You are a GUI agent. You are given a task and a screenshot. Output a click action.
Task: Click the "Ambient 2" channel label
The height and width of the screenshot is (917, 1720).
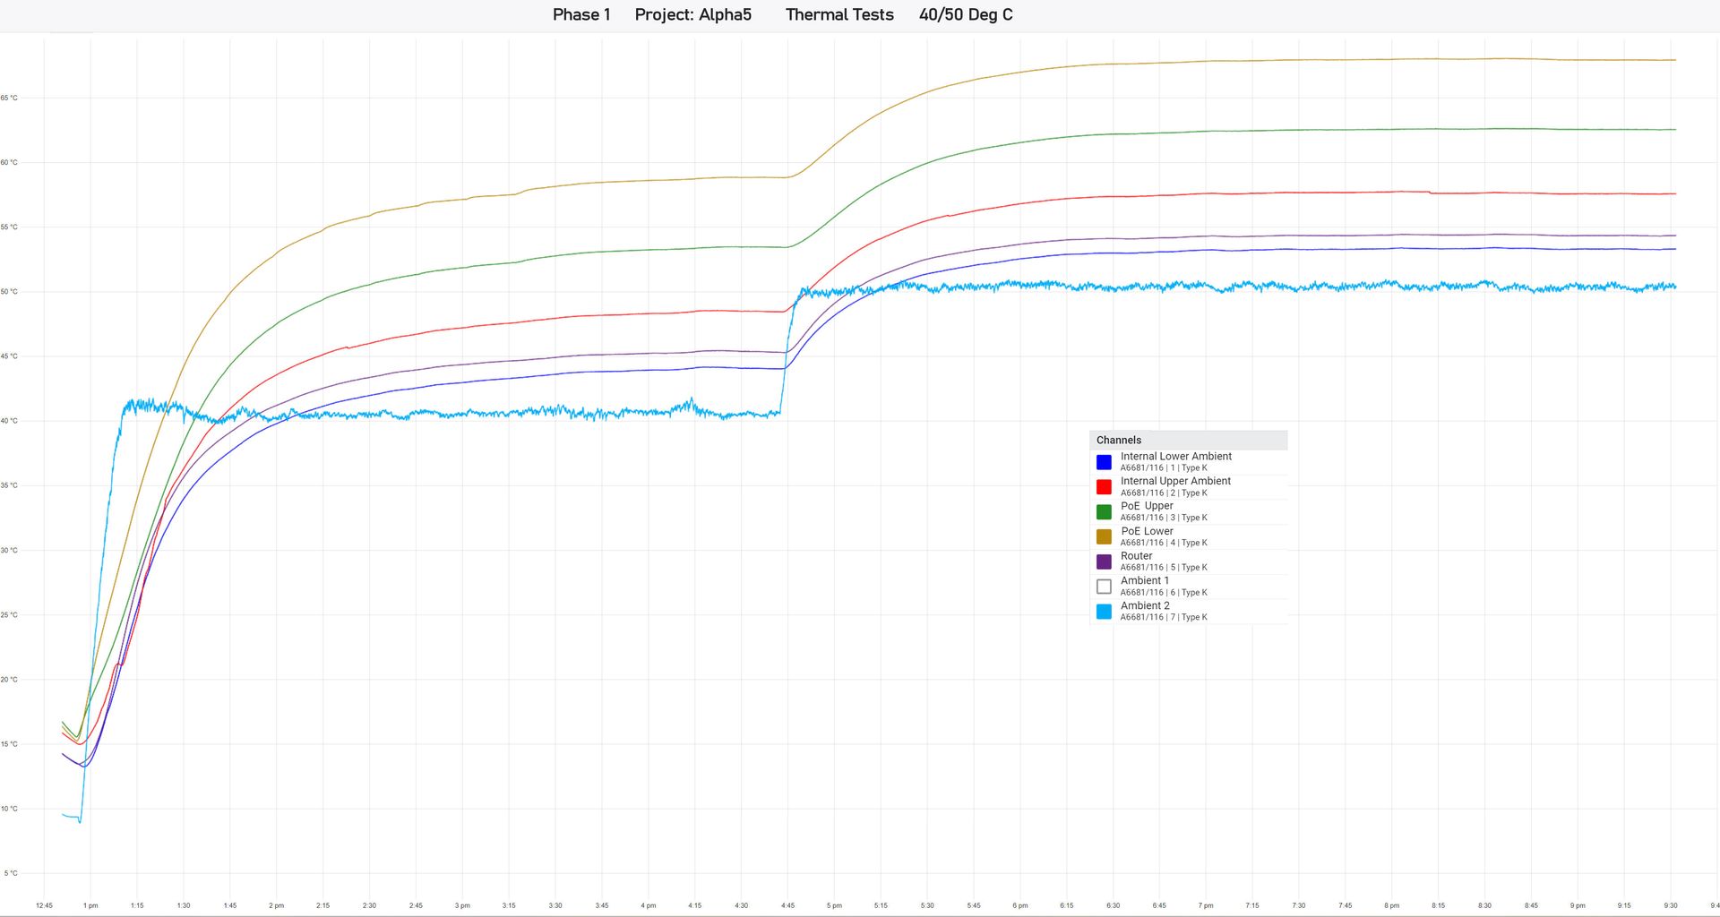[x=1146, y=605]
